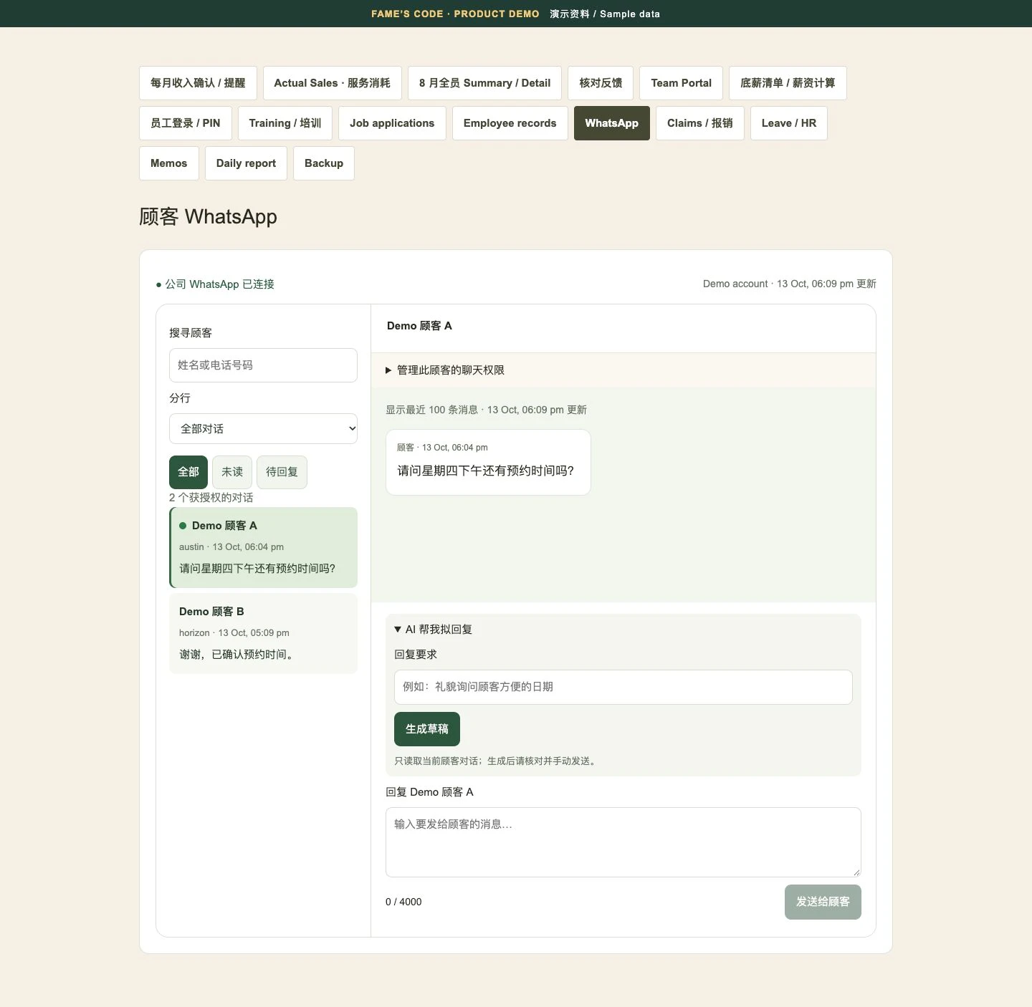Go to Leave / HR tab
The width and height of the screenshot is (1032, 1007).
(789, 123)
